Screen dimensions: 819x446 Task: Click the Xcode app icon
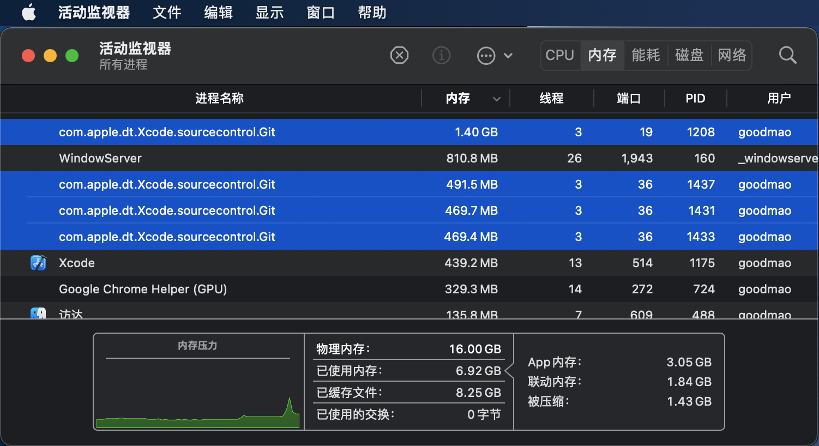pyautogui.click(x=38, y=263)
